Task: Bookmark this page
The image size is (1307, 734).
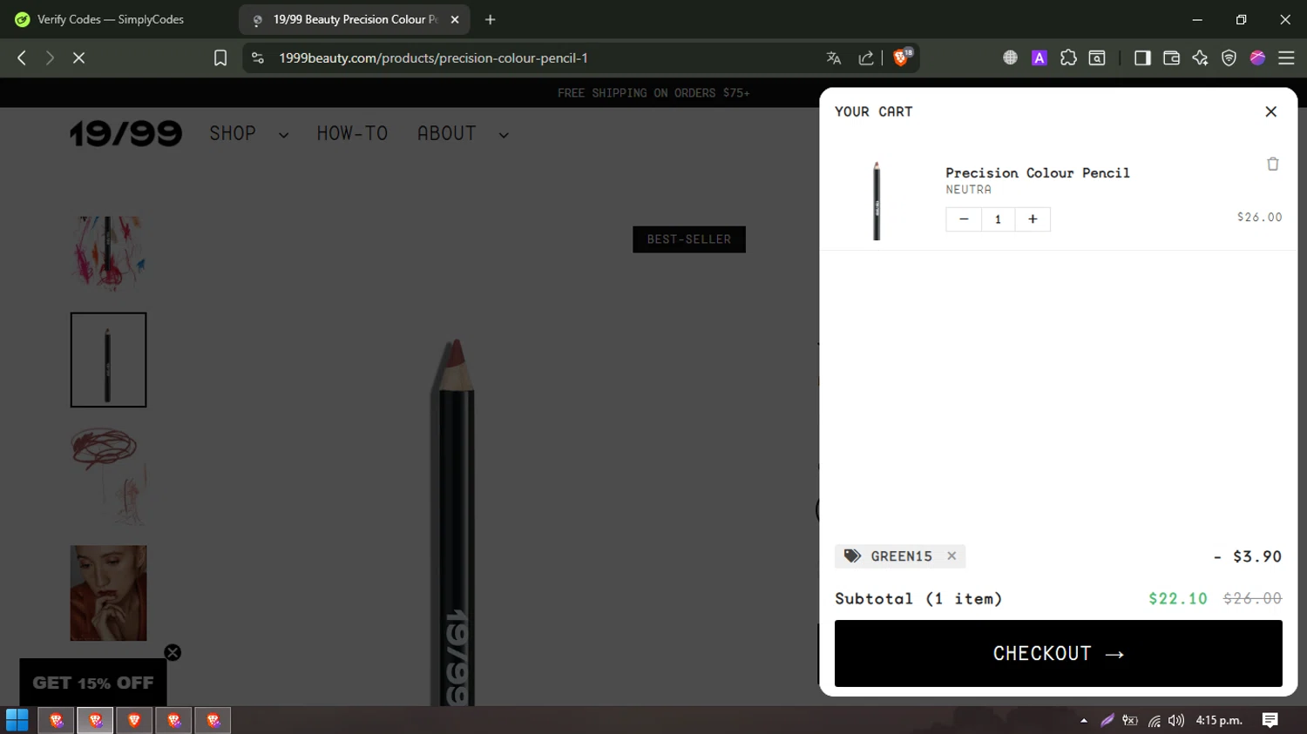Action: coord(220,57)
